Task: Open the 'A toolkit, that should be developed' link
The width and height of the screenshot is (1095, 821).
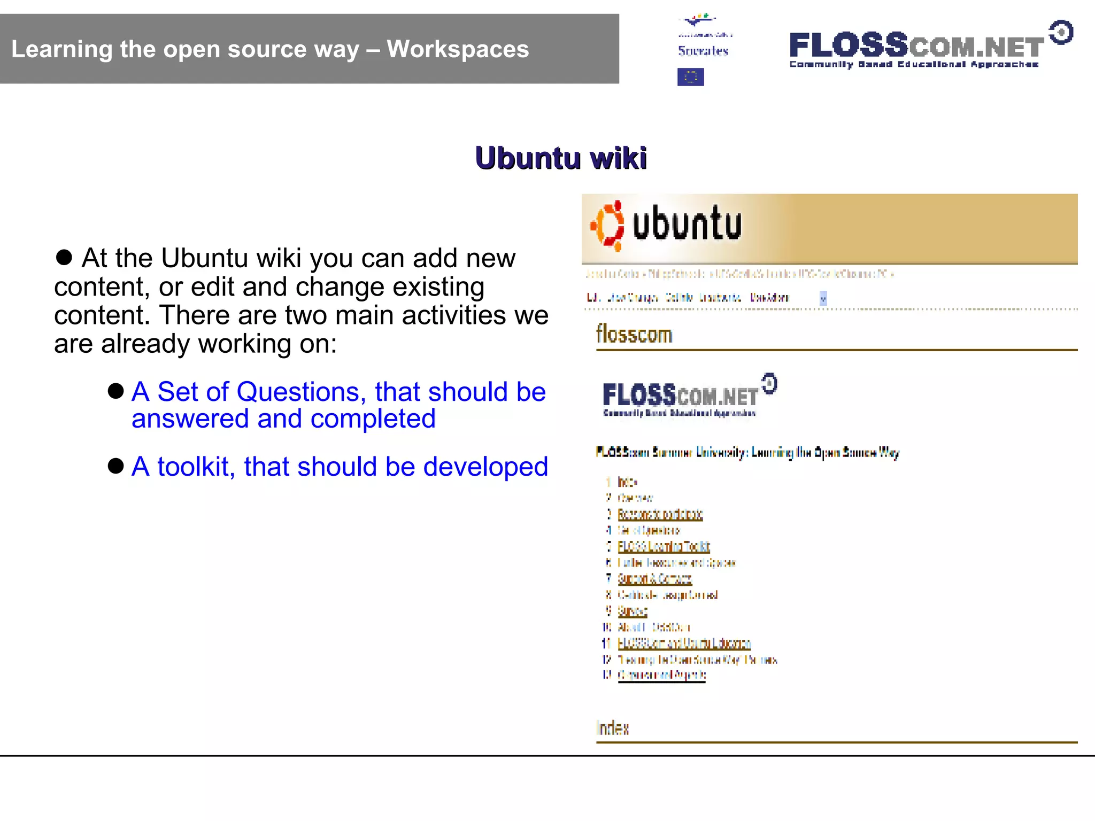Action: click(340, 466)
